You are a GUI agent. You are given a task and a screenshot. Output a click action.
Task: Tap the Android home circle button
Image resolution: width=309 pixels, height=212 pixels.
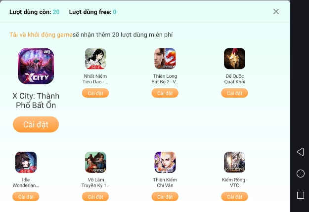(x=301, y=174)
